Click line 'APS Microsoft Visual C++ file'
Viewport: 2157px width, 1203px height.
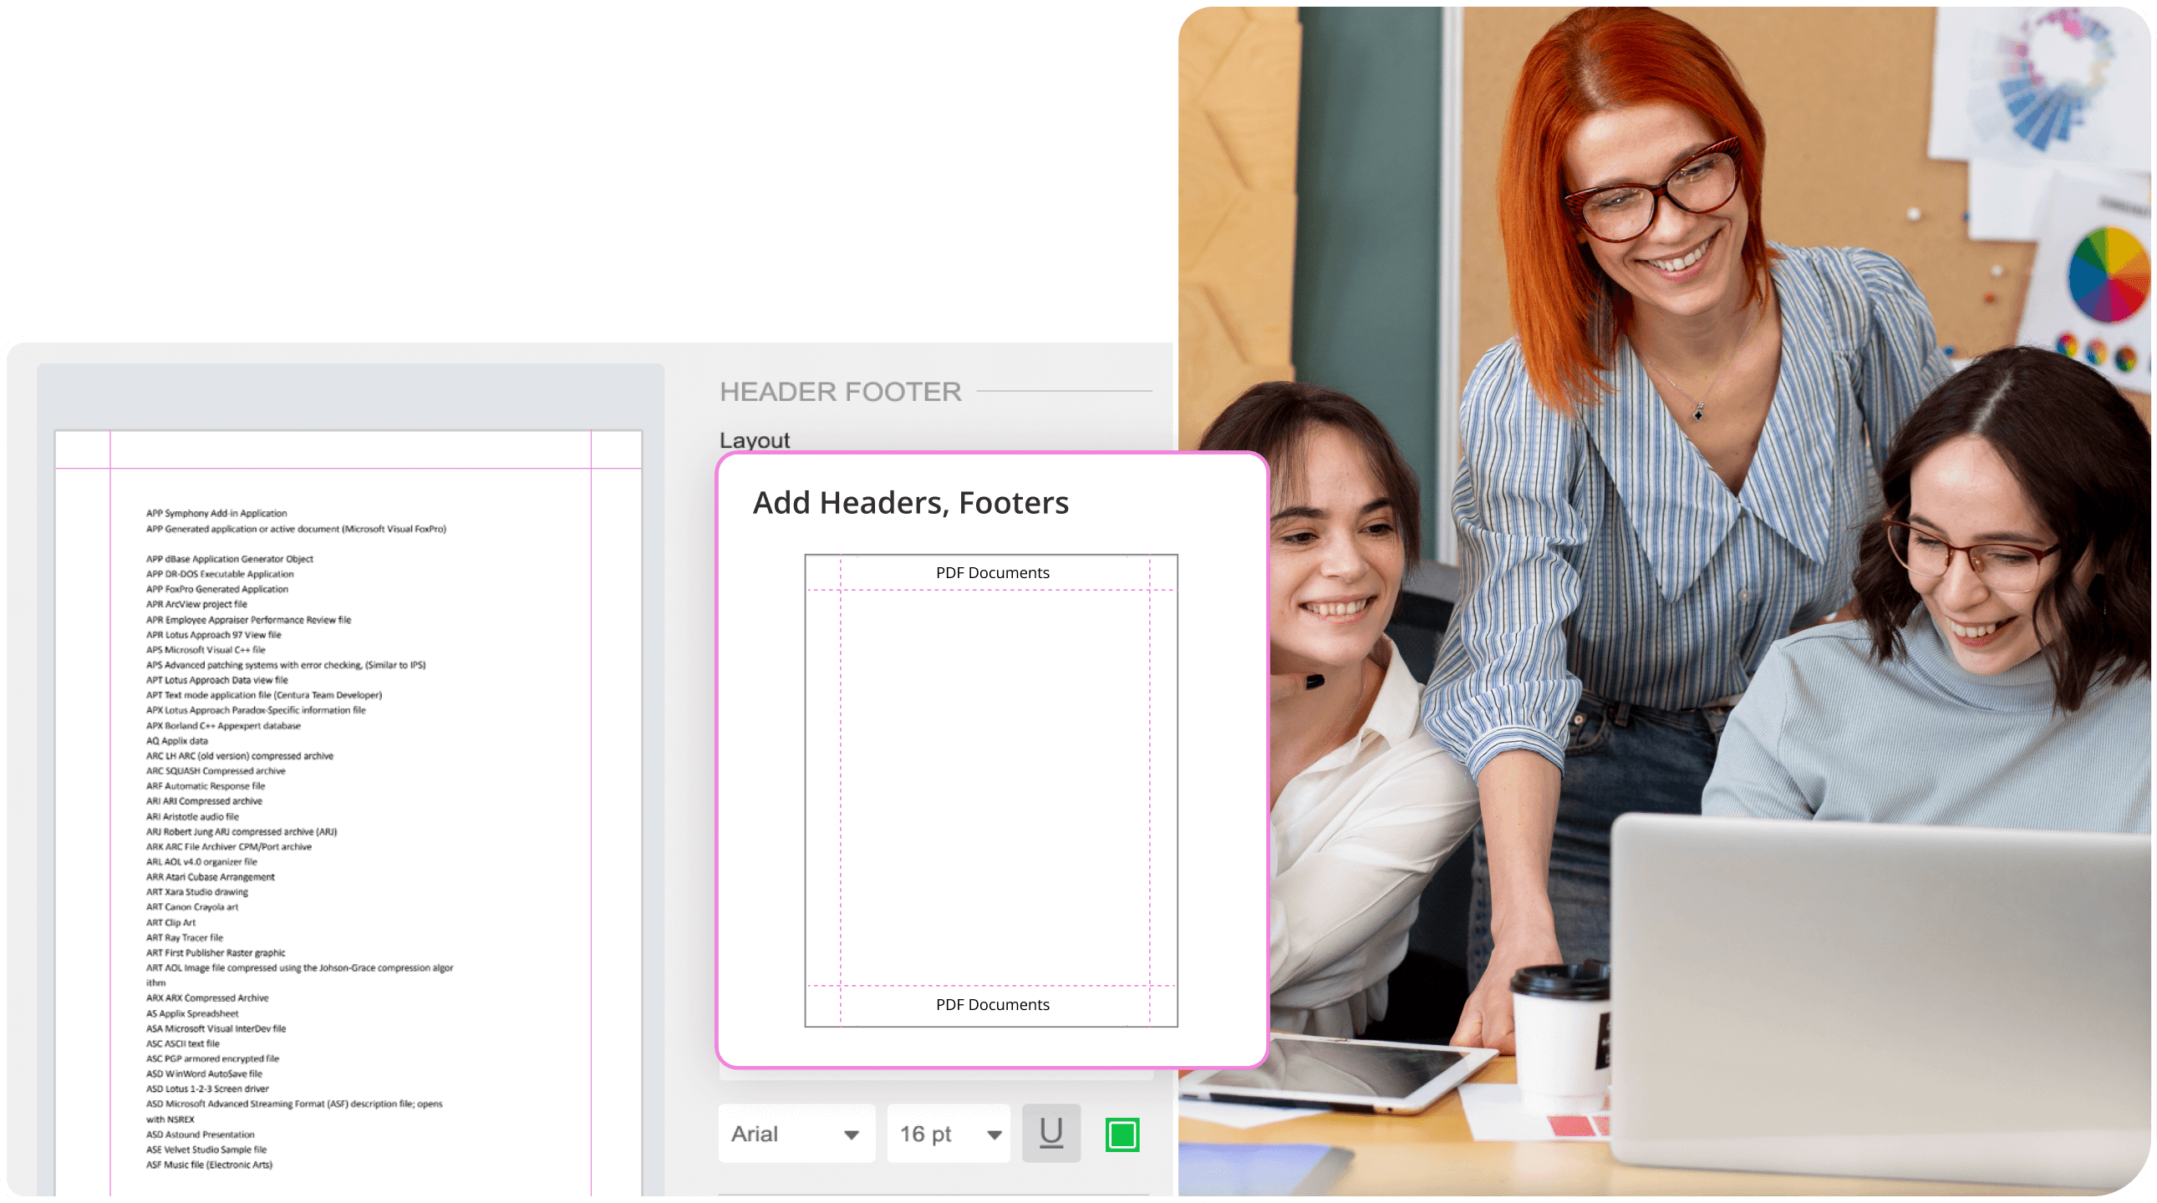(205, 650)
